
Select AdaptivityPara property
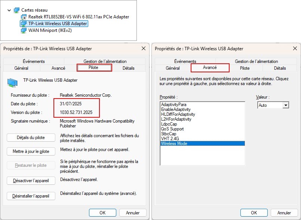[x=203, y=105]
